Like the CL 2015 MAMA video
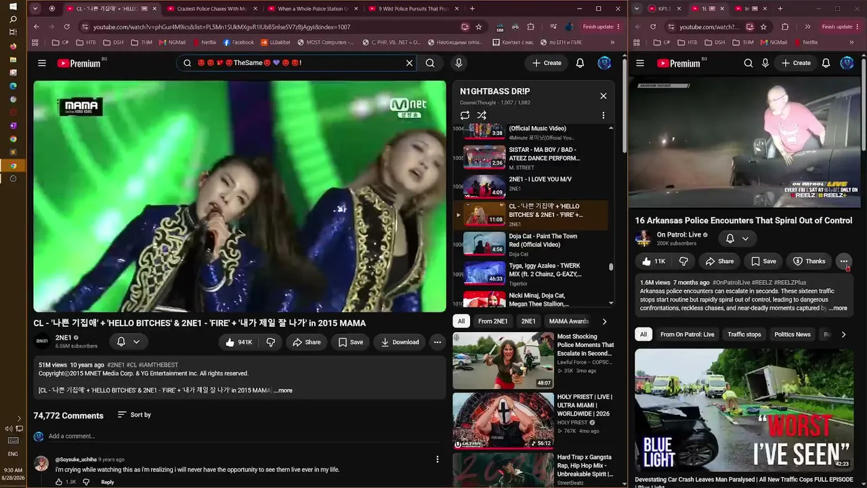This screenshot has width=867, height=488. (x=239, y=342)
